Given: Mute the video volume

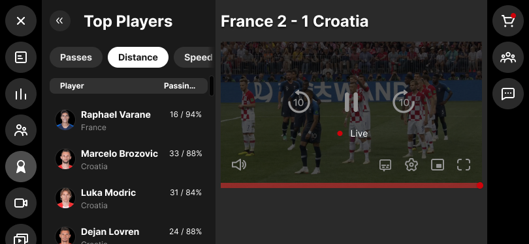Looking at the screenshot, I should (x=239, y=165).
